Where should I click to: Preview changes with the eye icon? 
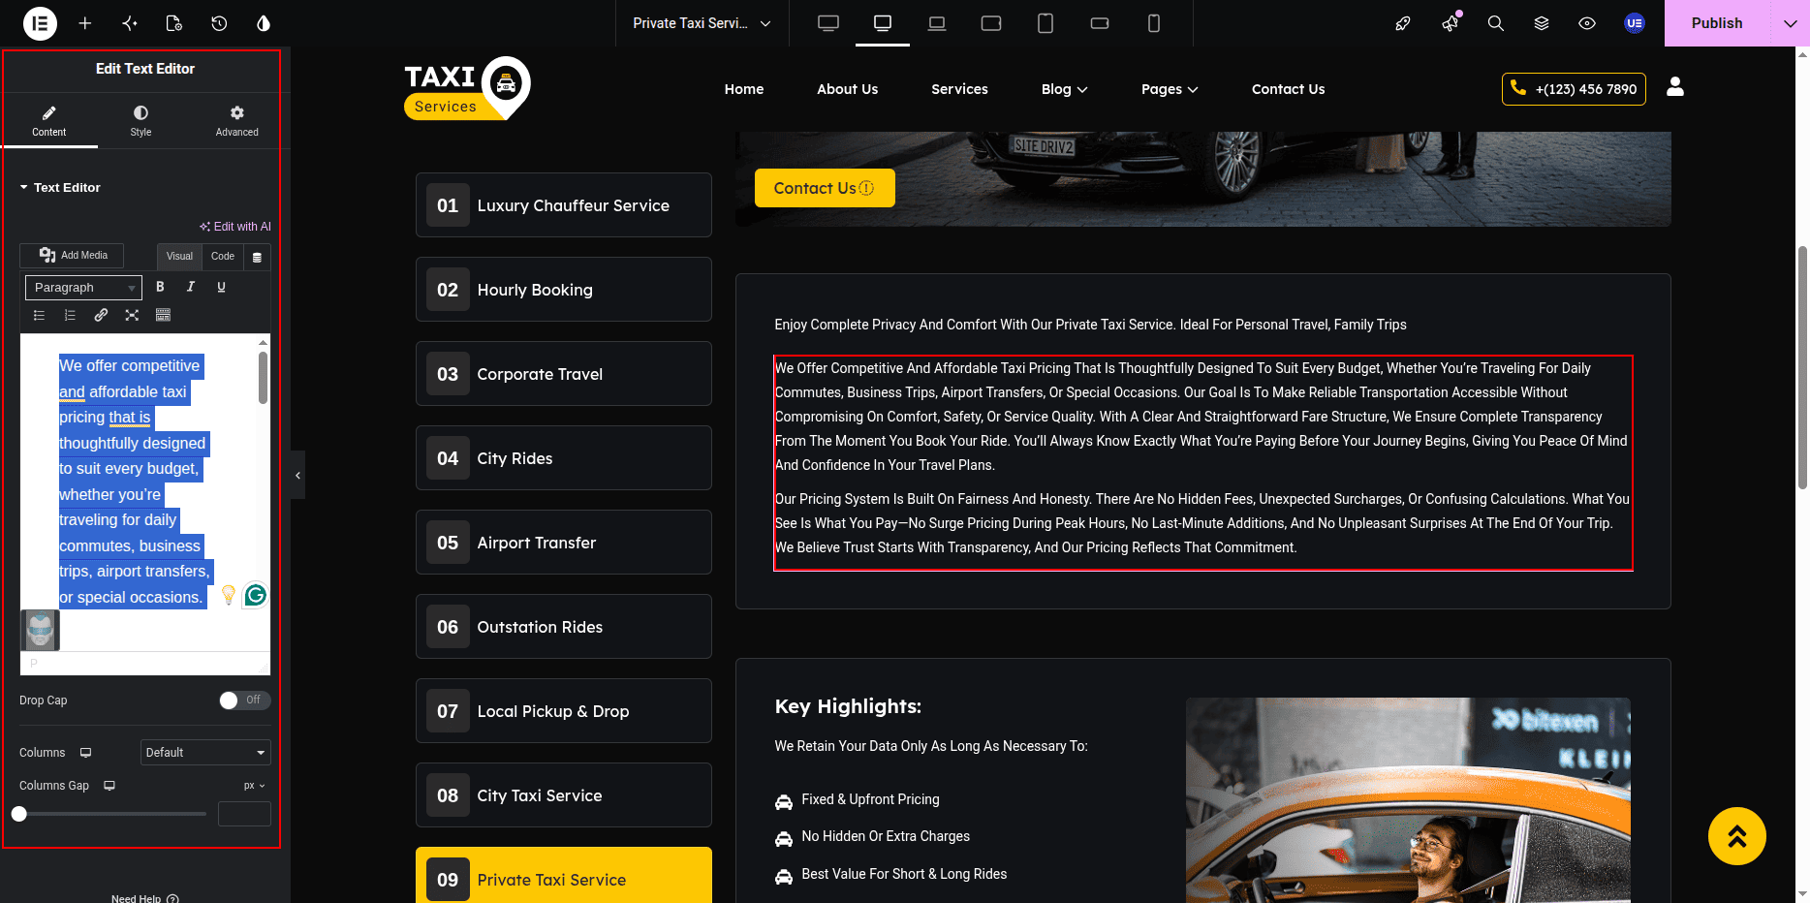click(1587, 23)
